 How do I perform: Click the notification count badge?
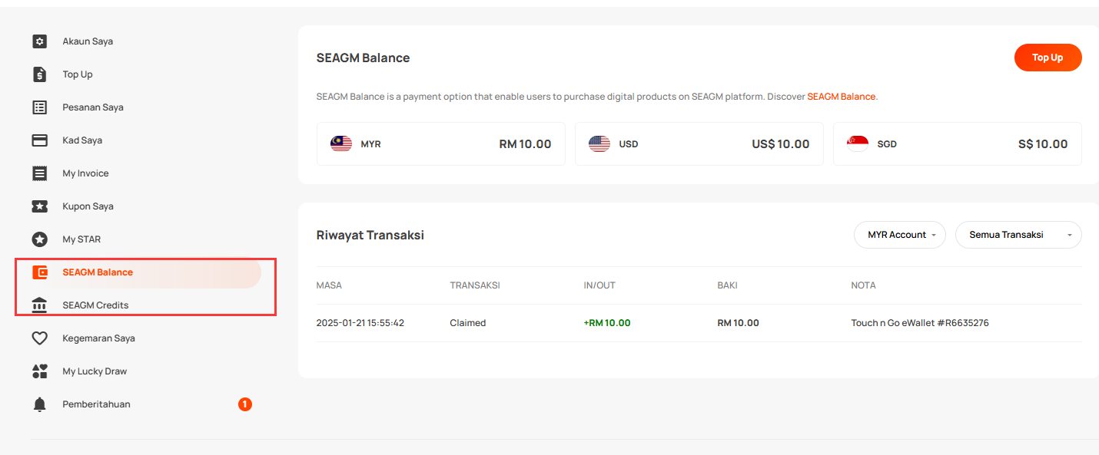(x=245, y=404)
